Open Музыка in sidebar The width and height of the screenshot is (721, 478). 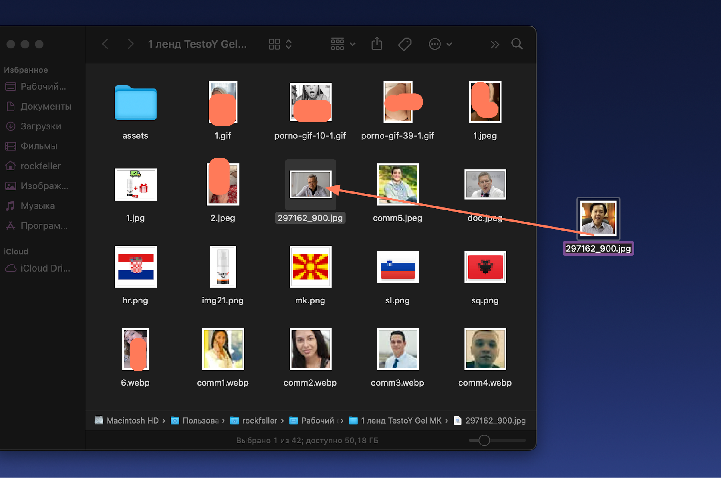coord(30,206)
